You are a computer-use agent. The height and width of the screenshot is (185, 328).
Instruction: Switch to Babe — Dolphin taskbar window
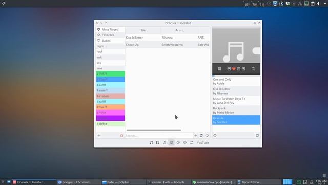(x=124, y=182)
